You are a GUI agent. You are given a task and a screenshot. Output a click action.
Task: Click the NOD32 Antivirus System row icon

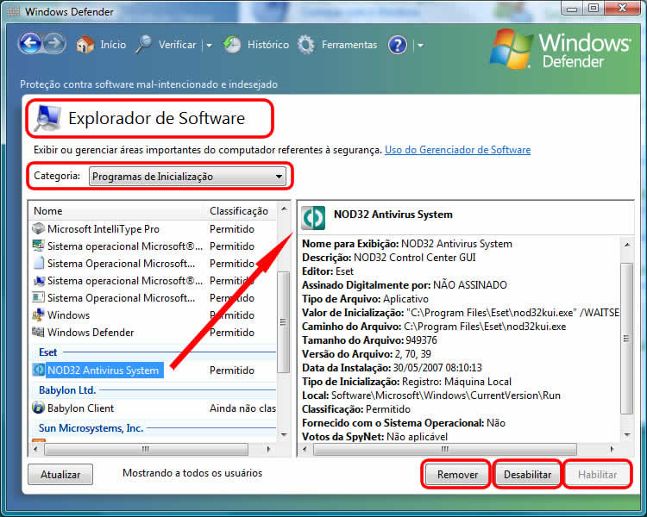pos(38,370)
